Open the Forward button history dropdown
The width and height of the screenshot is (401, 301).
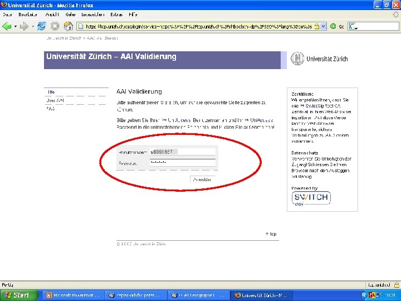pos(33,26)
